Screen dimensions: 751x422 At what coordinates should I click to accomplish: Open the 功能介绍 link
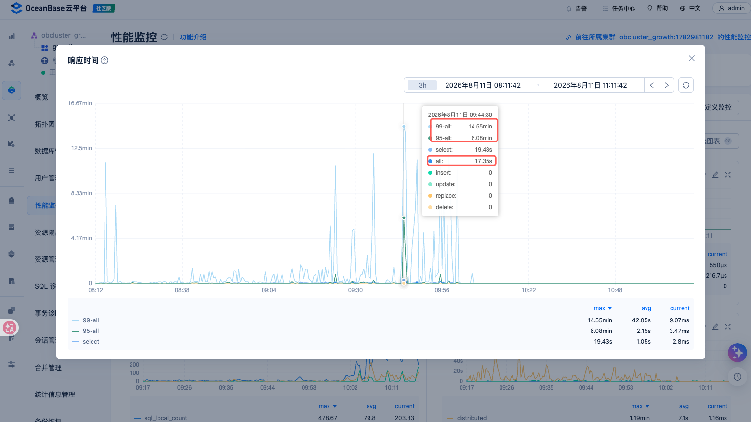click(x=193, y=37)
